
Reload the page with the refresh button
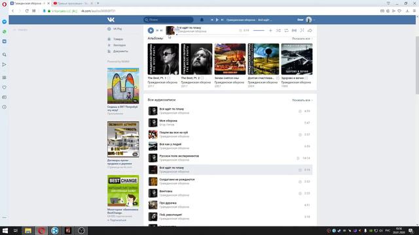(x=27, y=11)
